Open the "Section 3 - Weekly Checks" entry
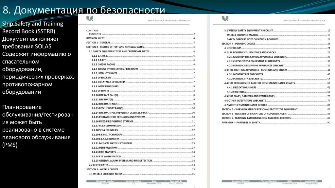Image resolution: width=335 pixels, height=188 pixels. point(140,169)
